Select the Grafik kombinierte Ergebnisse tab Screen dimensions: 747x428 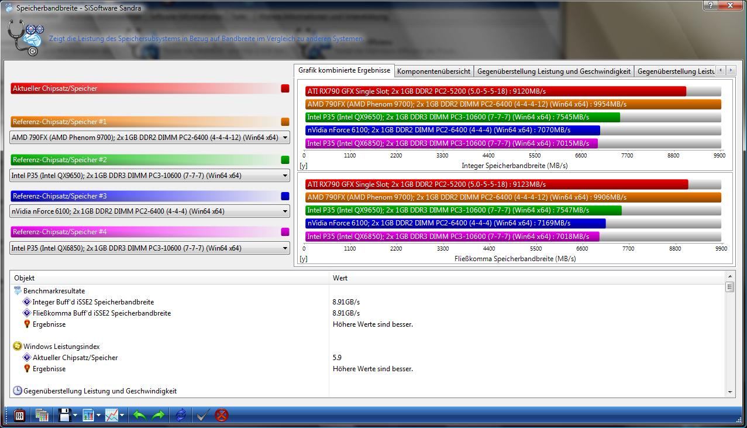344,70
